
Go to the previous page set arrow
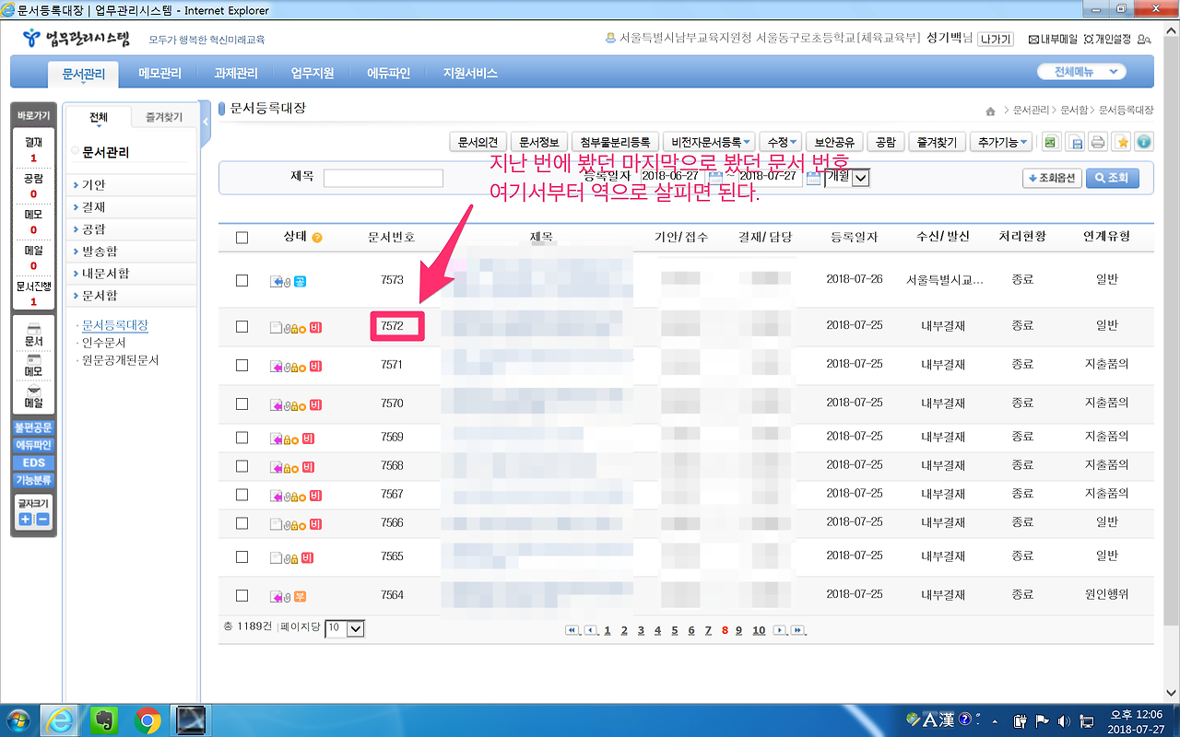[591, 630]
